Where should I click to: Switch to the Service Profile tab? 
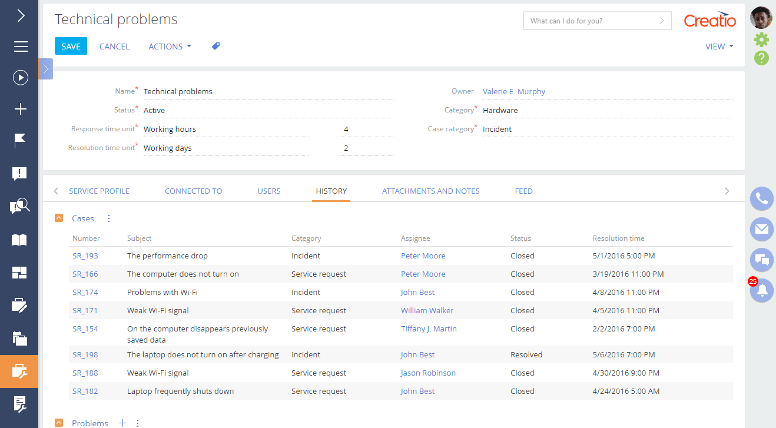point(99,191)
